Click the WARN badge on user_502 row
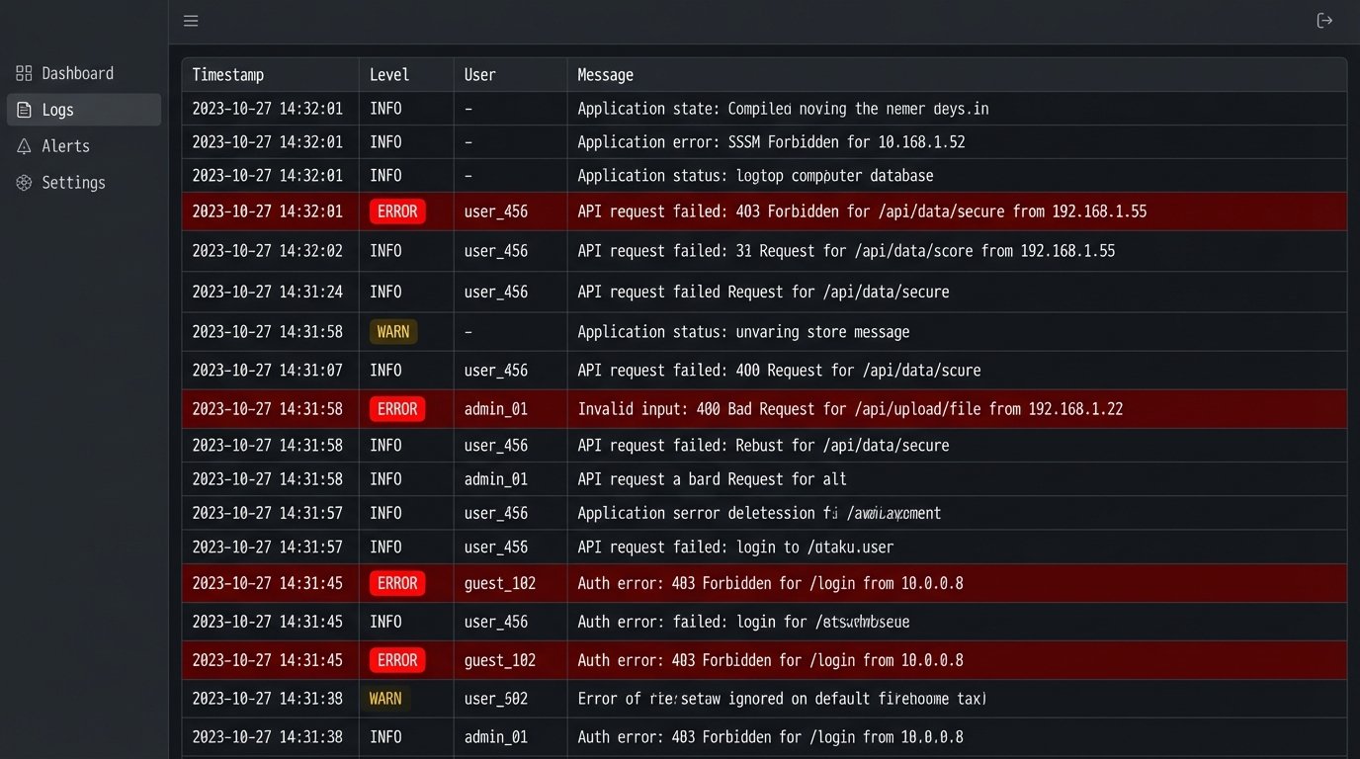Viewport: 1360px width, 759px height. click(x=385, y=699)
